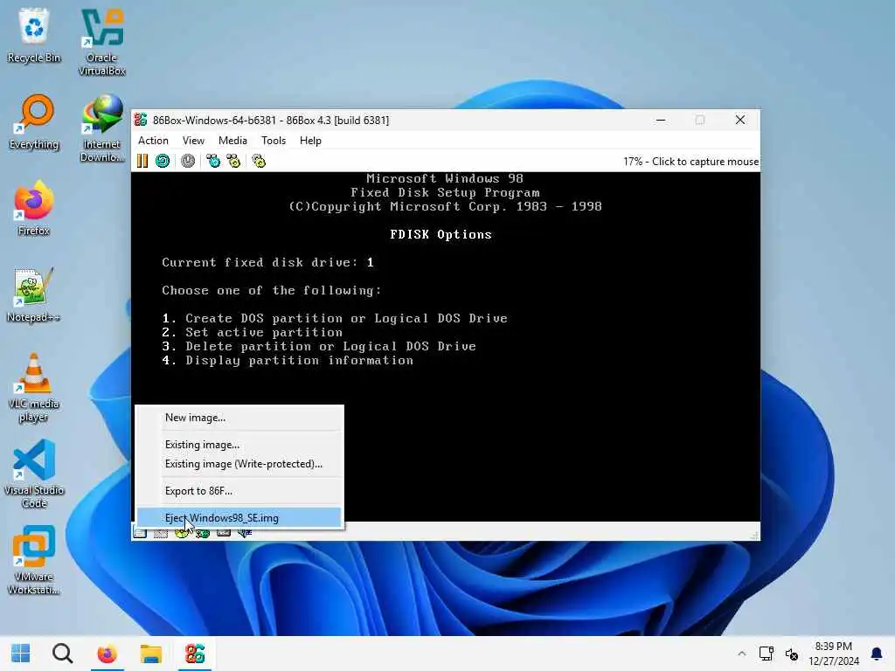The width and height of the screenshot is (895, 671).
Task: Open VMware Workstation desktop shortcut
Action: pos(34,562)
